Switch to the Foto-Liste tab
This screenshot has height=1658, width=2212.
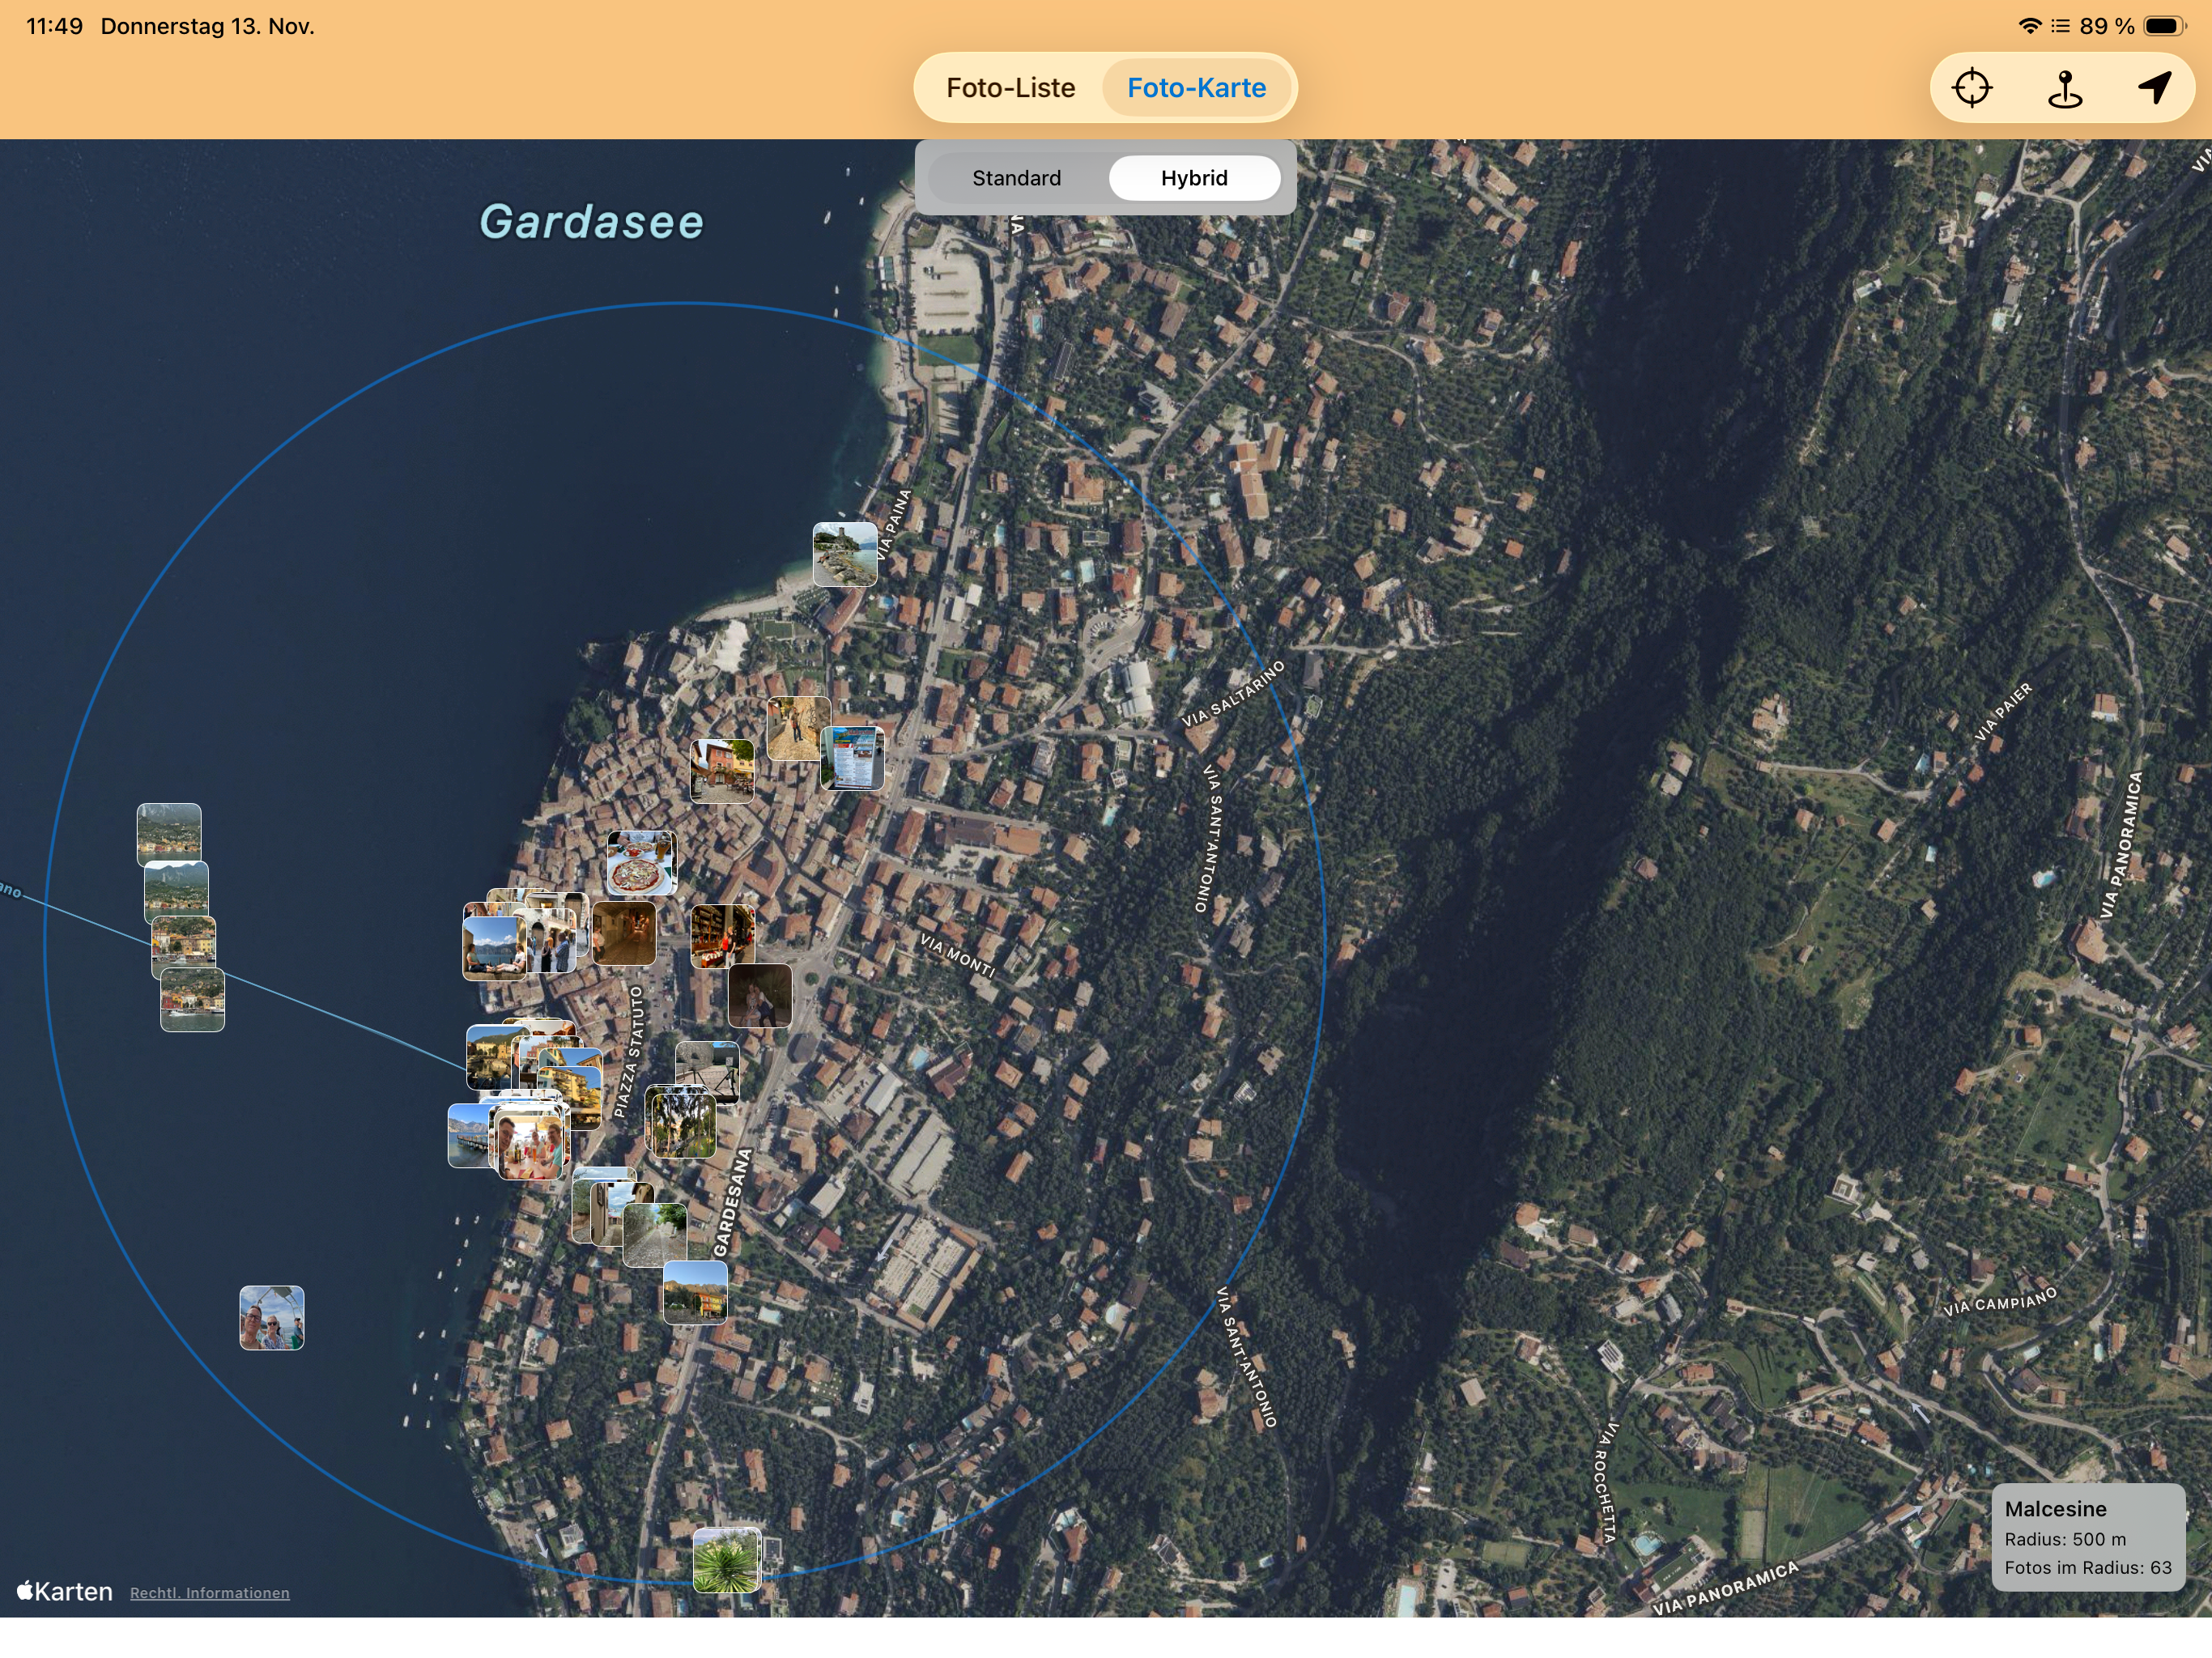[x=1010, y=88]
